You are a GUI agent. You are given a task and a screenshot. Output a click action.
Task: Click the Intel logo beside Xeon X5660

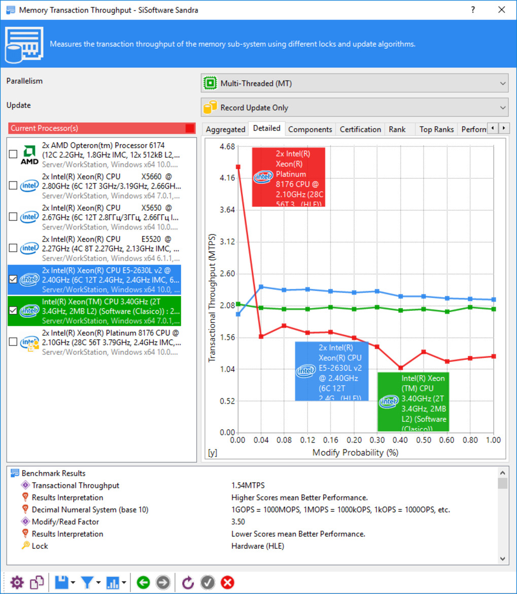29,186
